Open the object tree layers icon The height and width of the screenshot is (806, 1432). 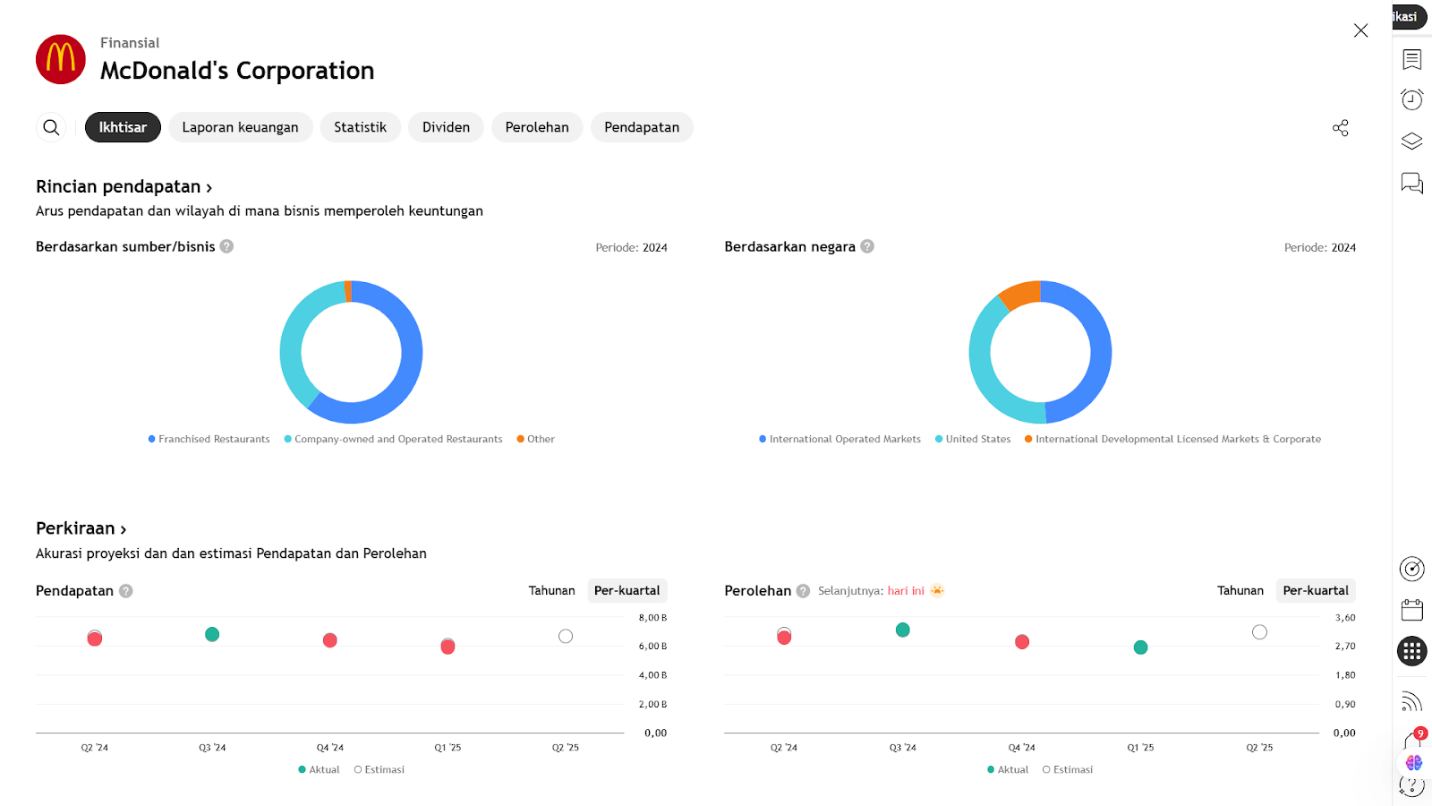[1411, 141]
